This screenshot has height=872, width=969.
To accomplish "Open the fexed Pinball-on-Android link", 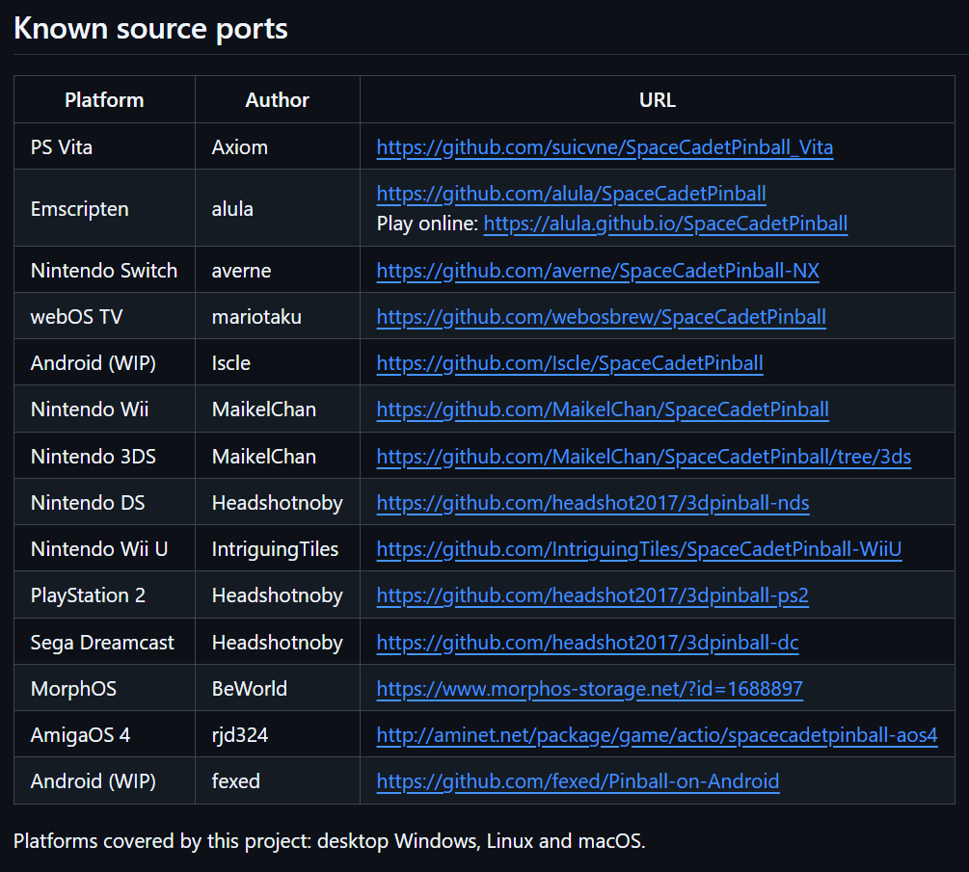I will click(578, 781).
